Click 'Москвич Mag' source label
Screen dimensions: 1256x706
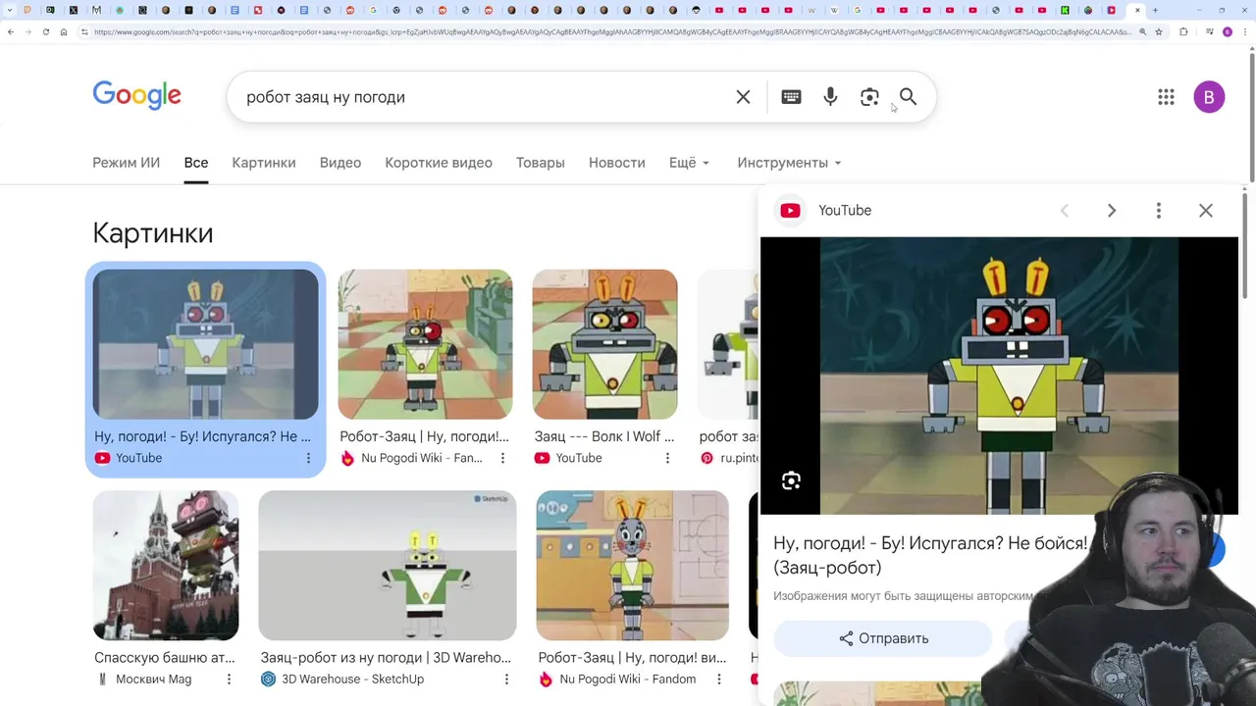(153, 680)
